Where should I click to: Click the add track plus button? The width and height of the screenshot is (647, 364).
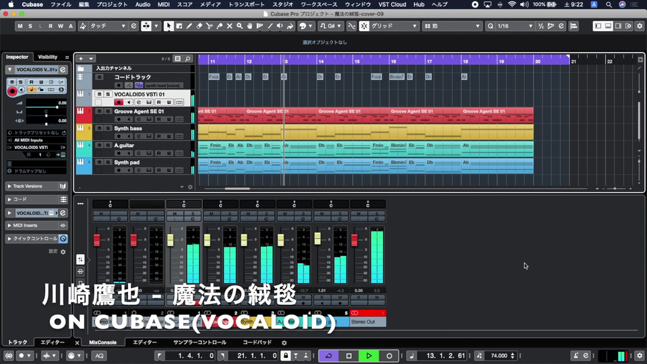click(x=81, y=59)
